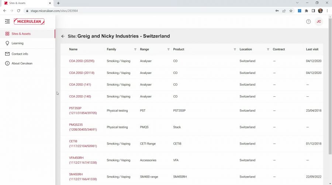Open About Cerulean in sidebar
The image size is (332, 185).
coord(28,63)
